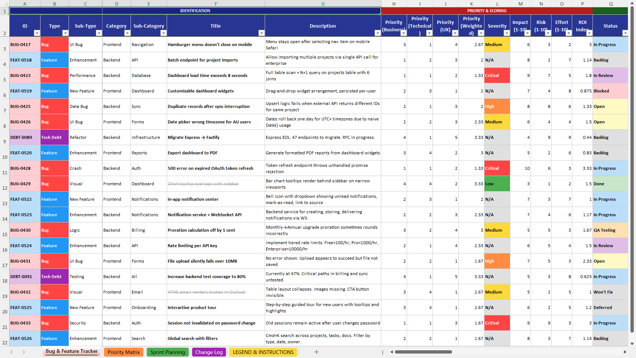Image resolution: width=636 pixels, height=358 pixels.
Task: Open the LEGEND & INSTRUCTIONS sheet tab
Action: [263, 352]
